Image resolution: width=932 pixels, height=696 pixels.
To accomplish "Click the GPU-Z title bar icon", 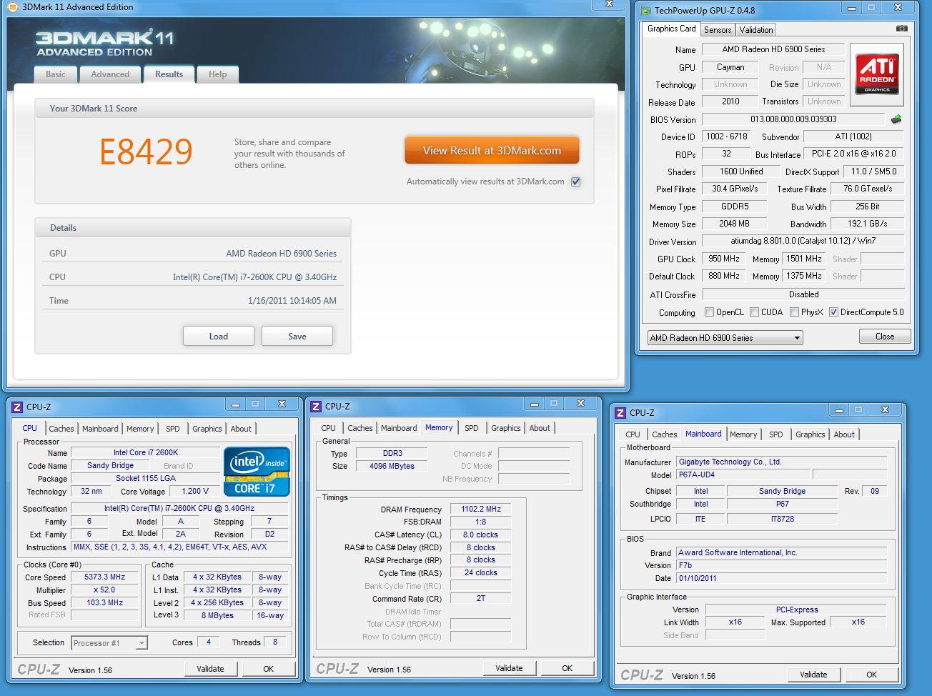I will [645, 10].
